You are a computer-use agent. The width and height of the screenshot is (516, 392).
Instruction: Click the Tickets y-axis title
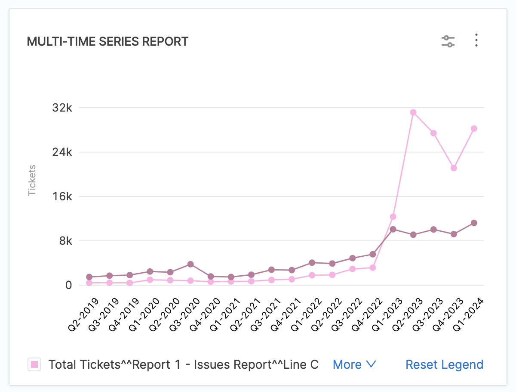[x=32, y=180]
